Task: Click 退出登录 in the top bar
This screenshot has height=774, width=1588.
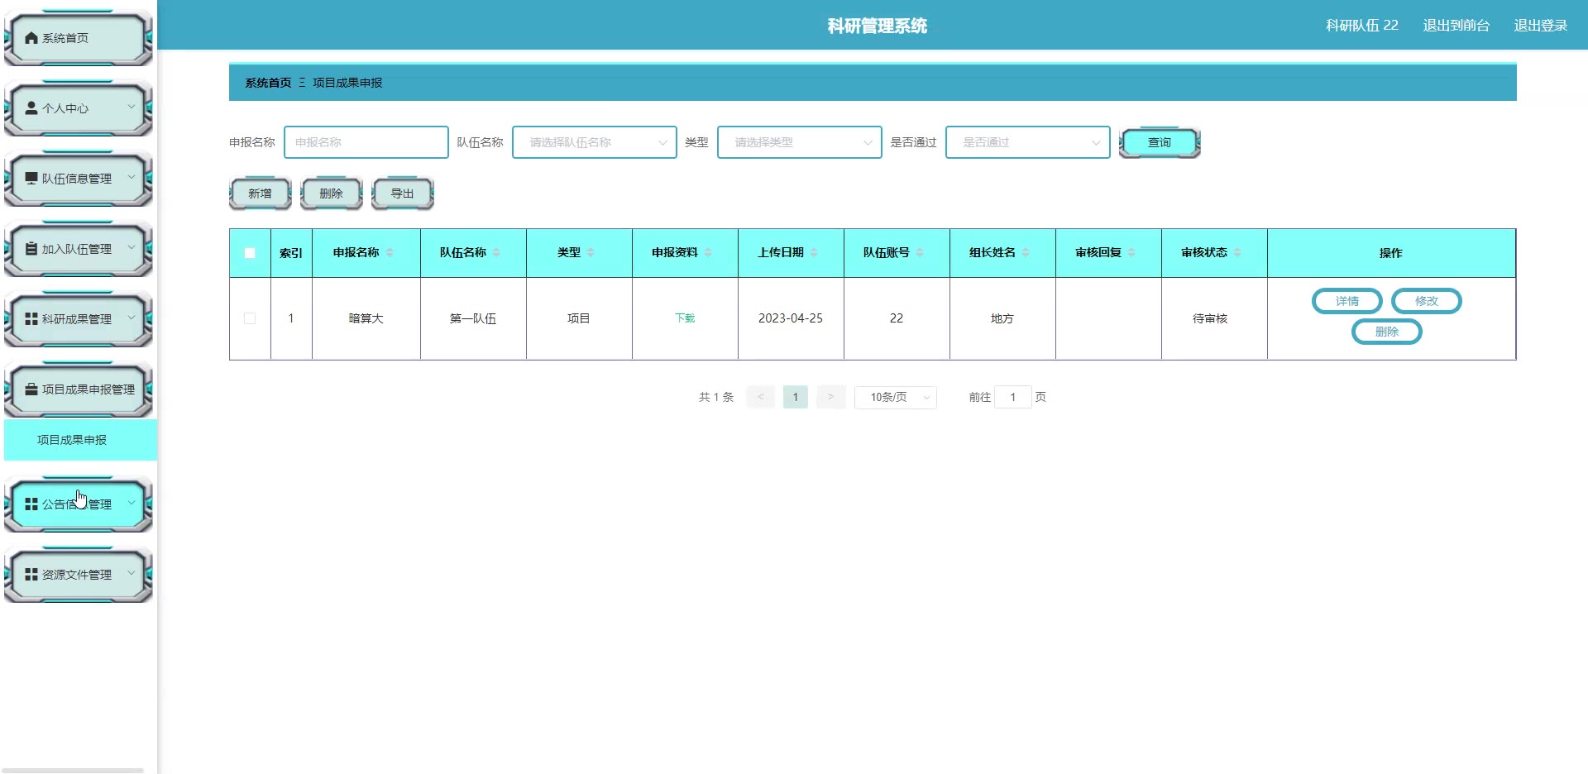Action: [1541, 26]
